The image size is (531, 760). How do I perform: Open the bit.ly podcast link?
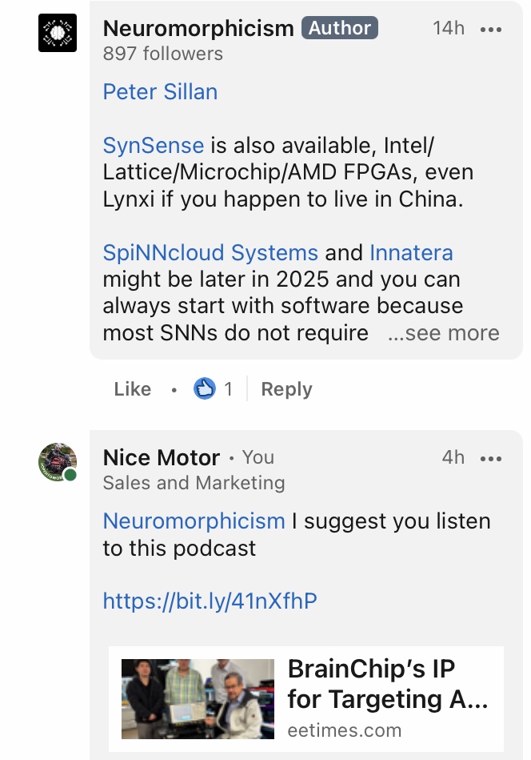click(x=210, y=601)
